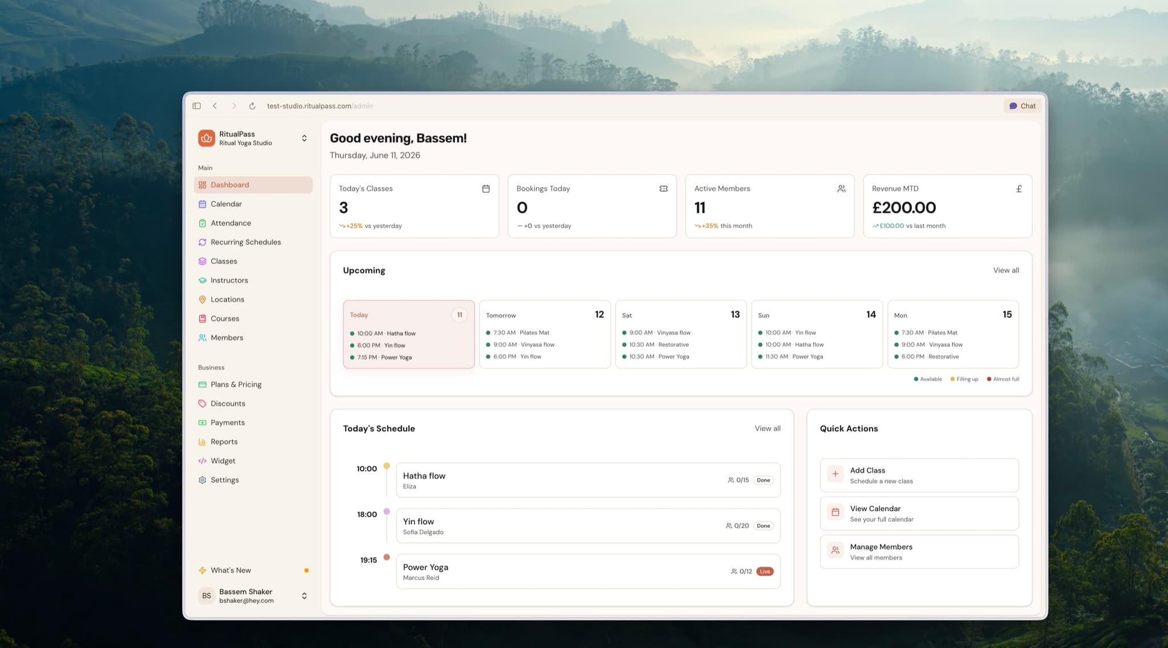Click the ticket icon in Bookings Today card
Screen dimensions: 1168x648
point(663,189)
